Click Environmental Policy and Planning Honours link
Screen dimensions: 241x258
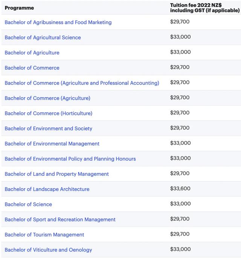pos(70,159)
